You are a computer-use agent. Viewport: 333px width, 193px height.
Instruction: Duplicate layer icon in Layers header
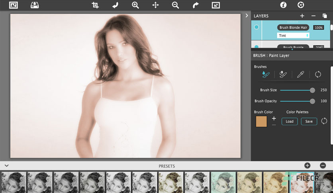(x=325, y=16)
